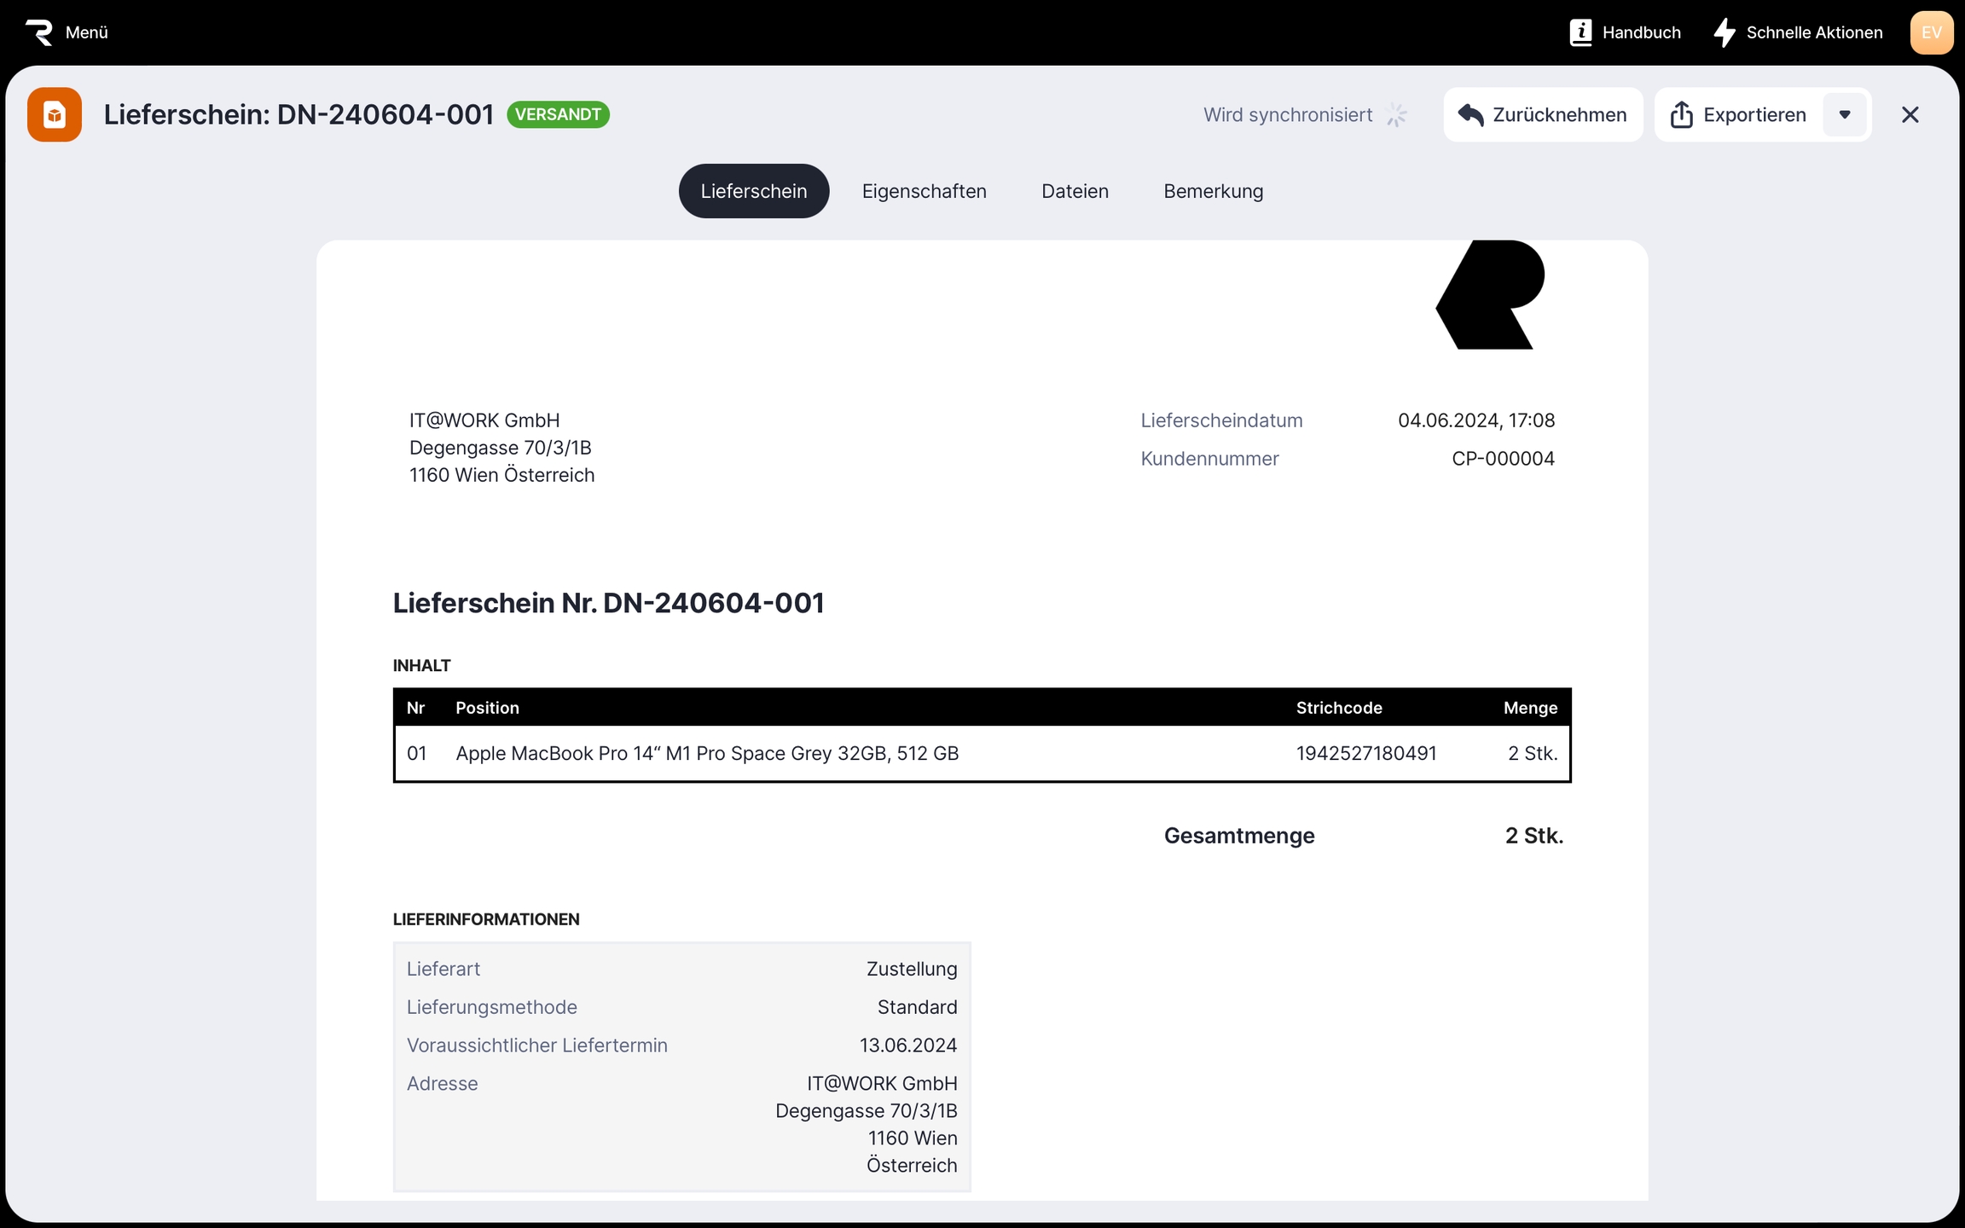Click the company logo on the document
The width and height of the screenshot is (1965, 1228).
click(1491, 295)
